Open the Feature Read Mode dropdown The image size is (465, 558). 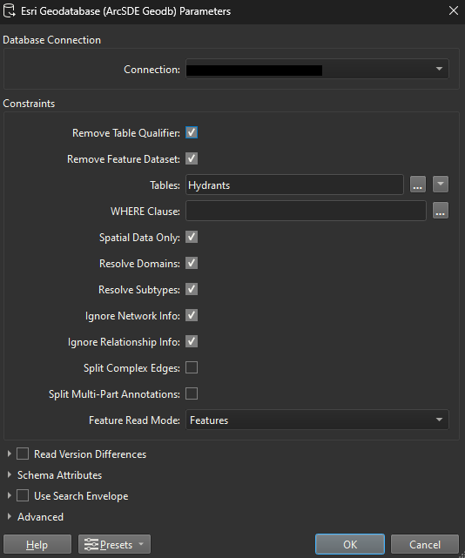click(x=317, y=420)
